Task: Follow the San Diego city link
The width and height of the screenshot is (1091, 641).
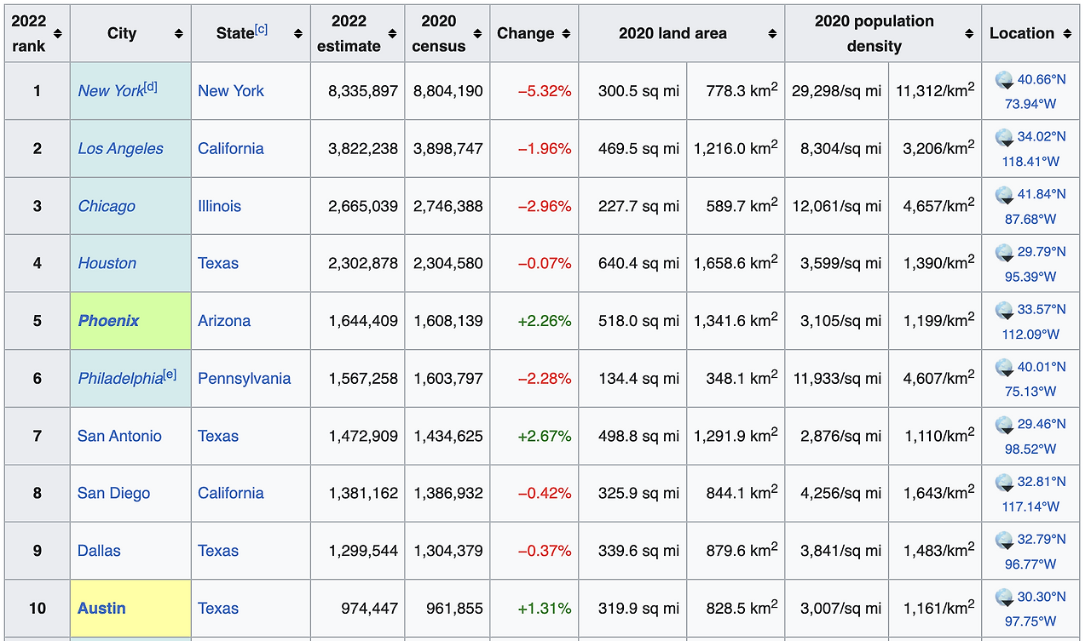Action: (113, 493)
